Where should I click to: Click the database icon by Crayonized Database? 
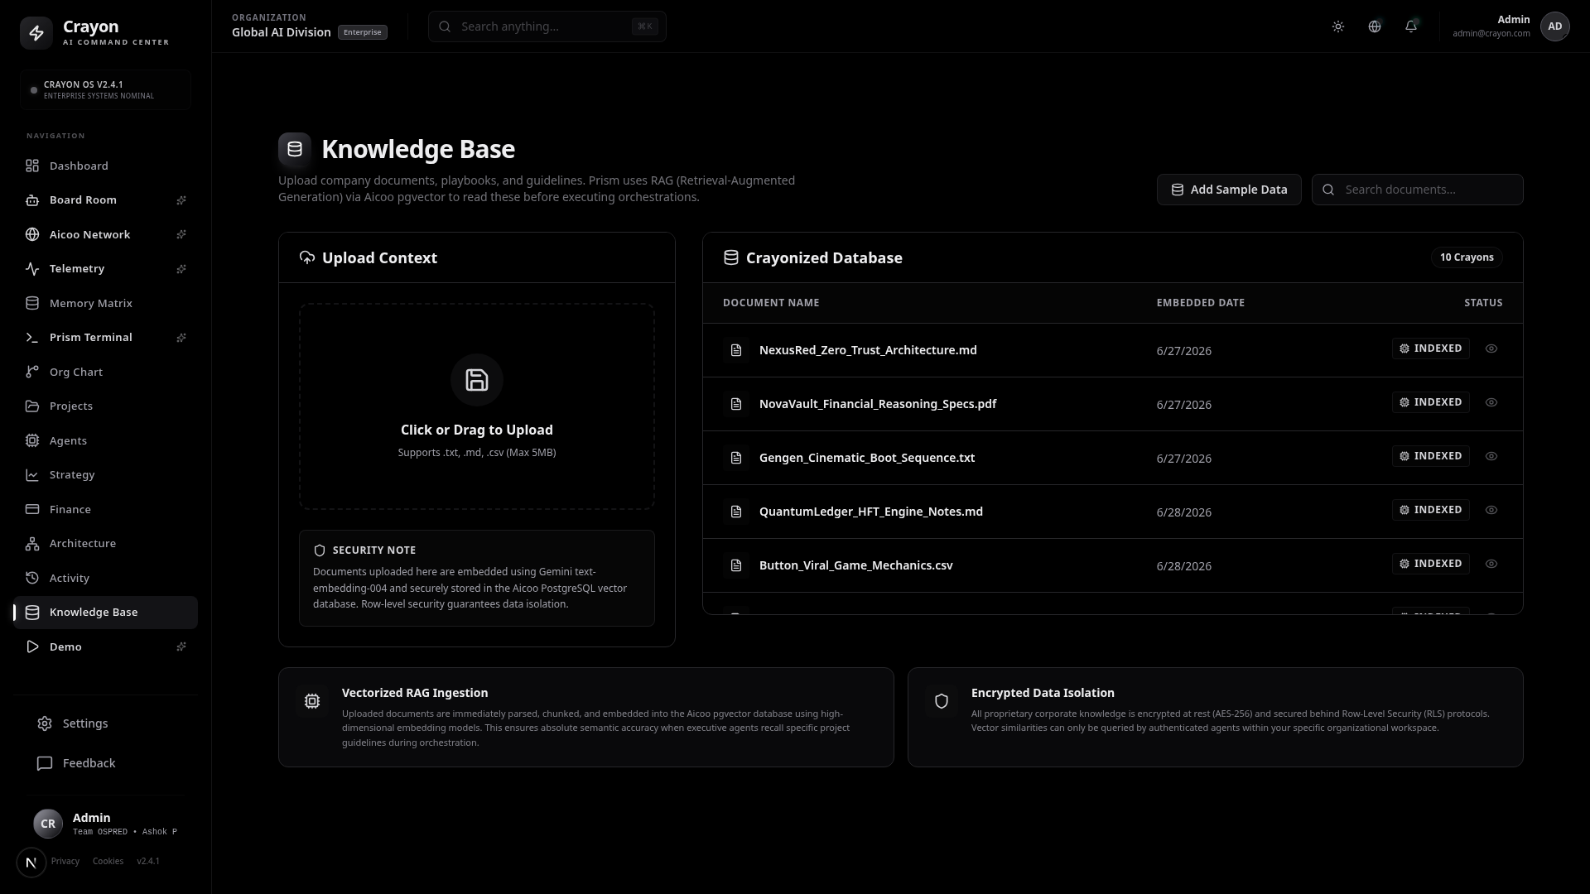click(731, 257)
